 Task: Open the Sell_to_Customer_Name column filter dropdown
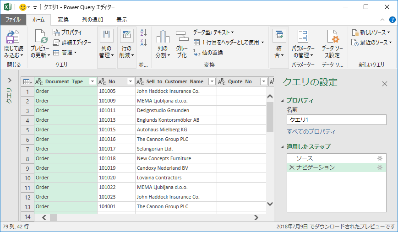coord(212,81)
